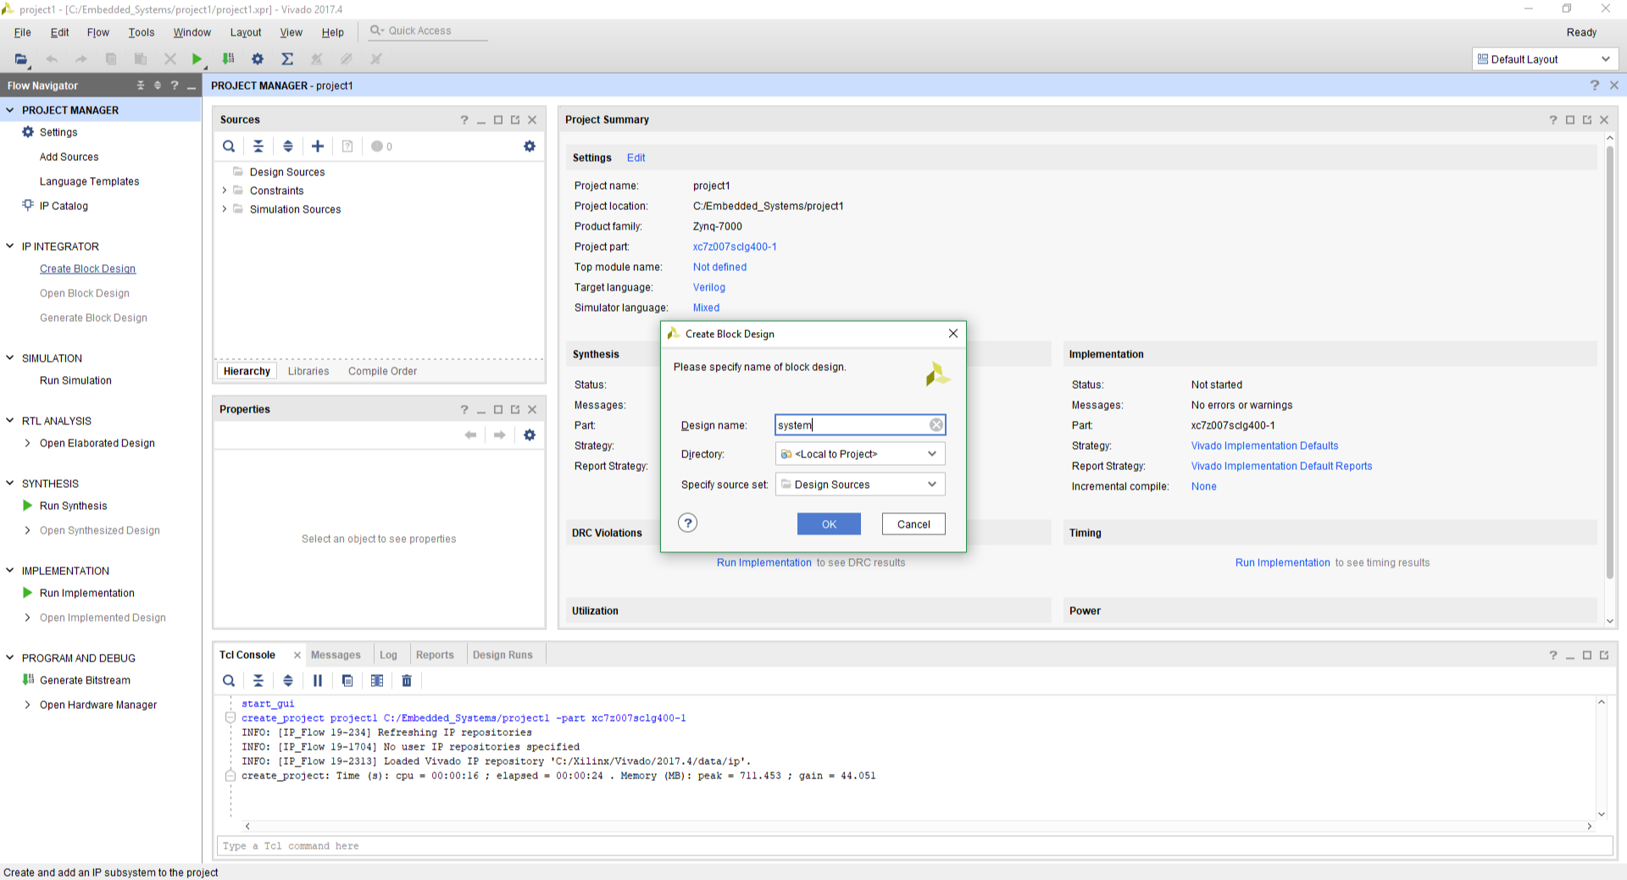Click Run Synthesis in Flow Navigator

74,506
